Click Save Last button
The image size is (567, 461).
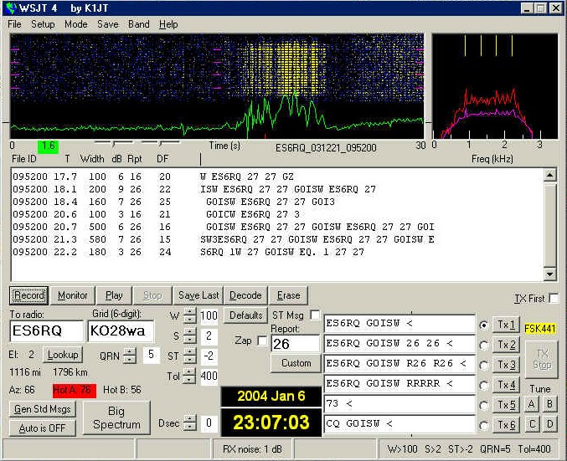point(198,295)
